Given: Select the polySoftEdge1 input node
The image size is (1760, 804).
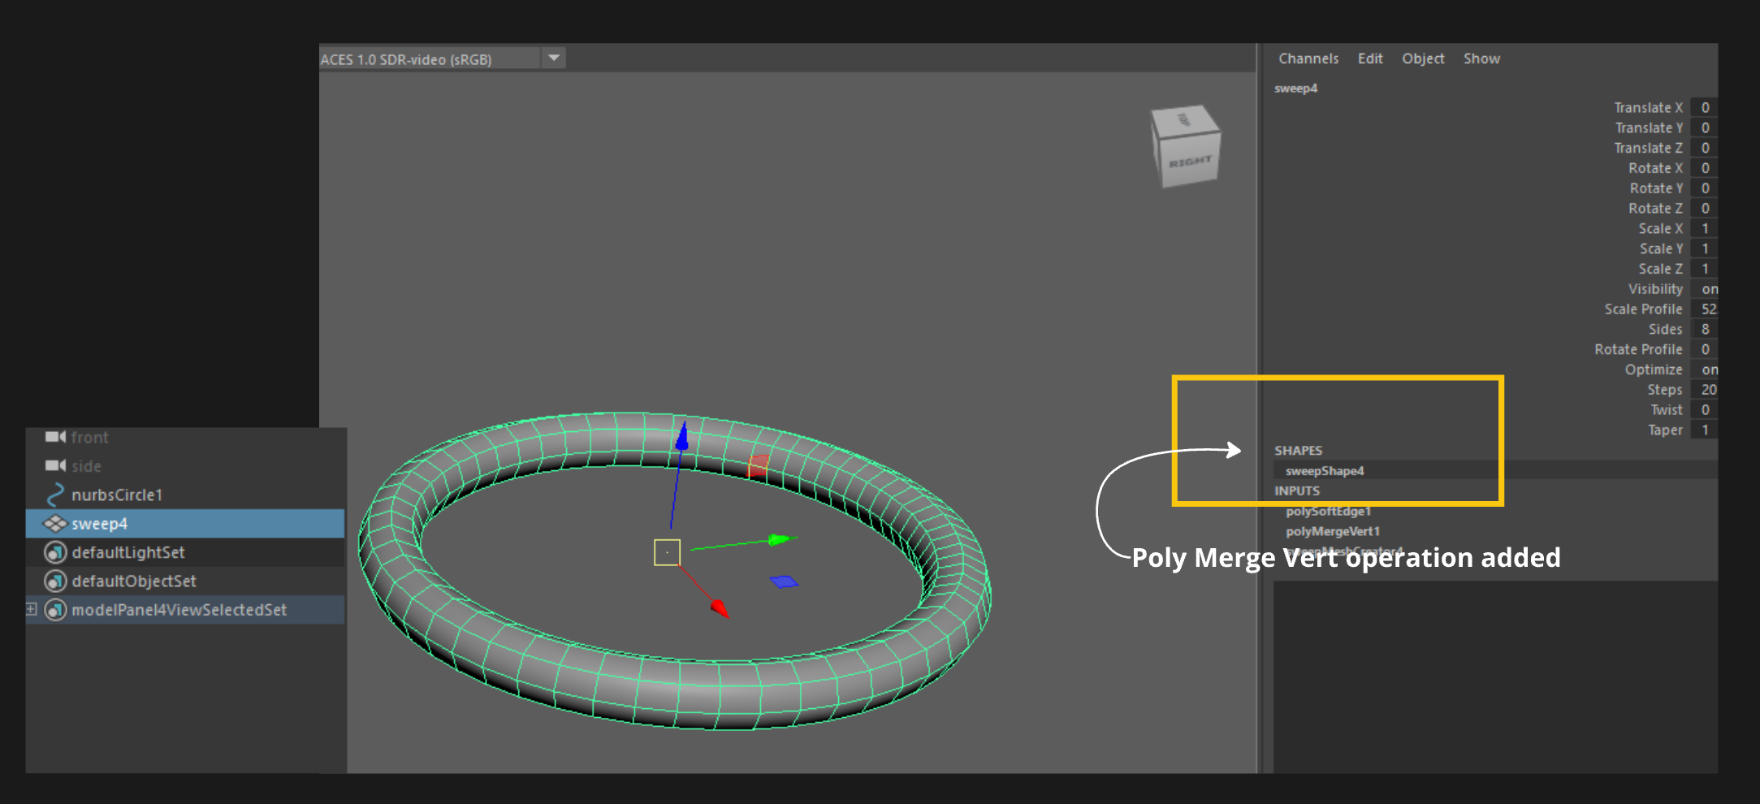Looking at the screenshot, I should (1328, 512).
